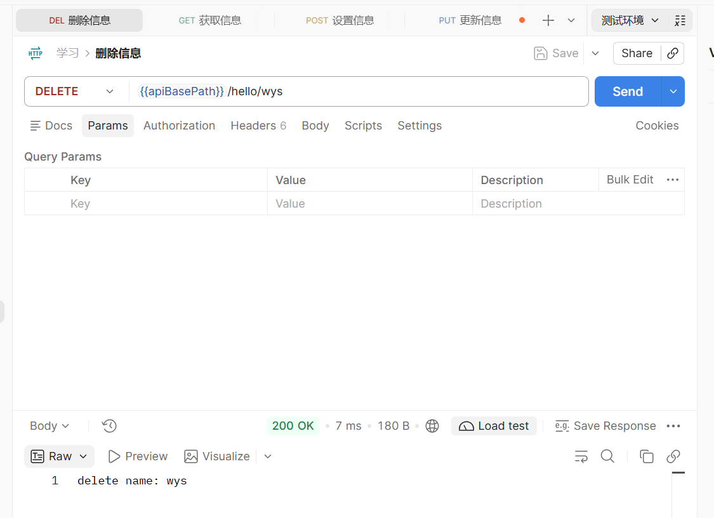
Task: Switch to the PUT 更新信息 tab
Action: coord(470,20)
